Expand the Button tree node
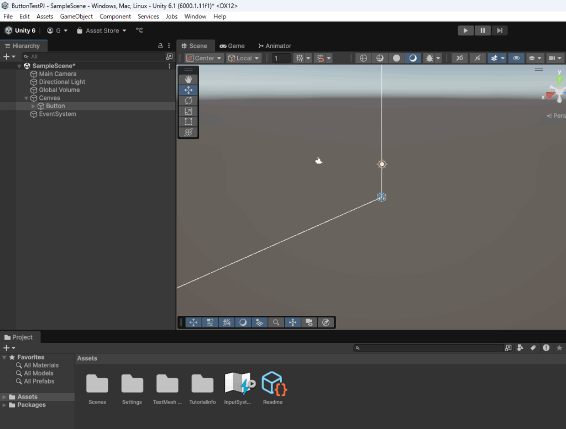Image resolution: width=566 pixels, height=429 pixels. coord(33,106)
